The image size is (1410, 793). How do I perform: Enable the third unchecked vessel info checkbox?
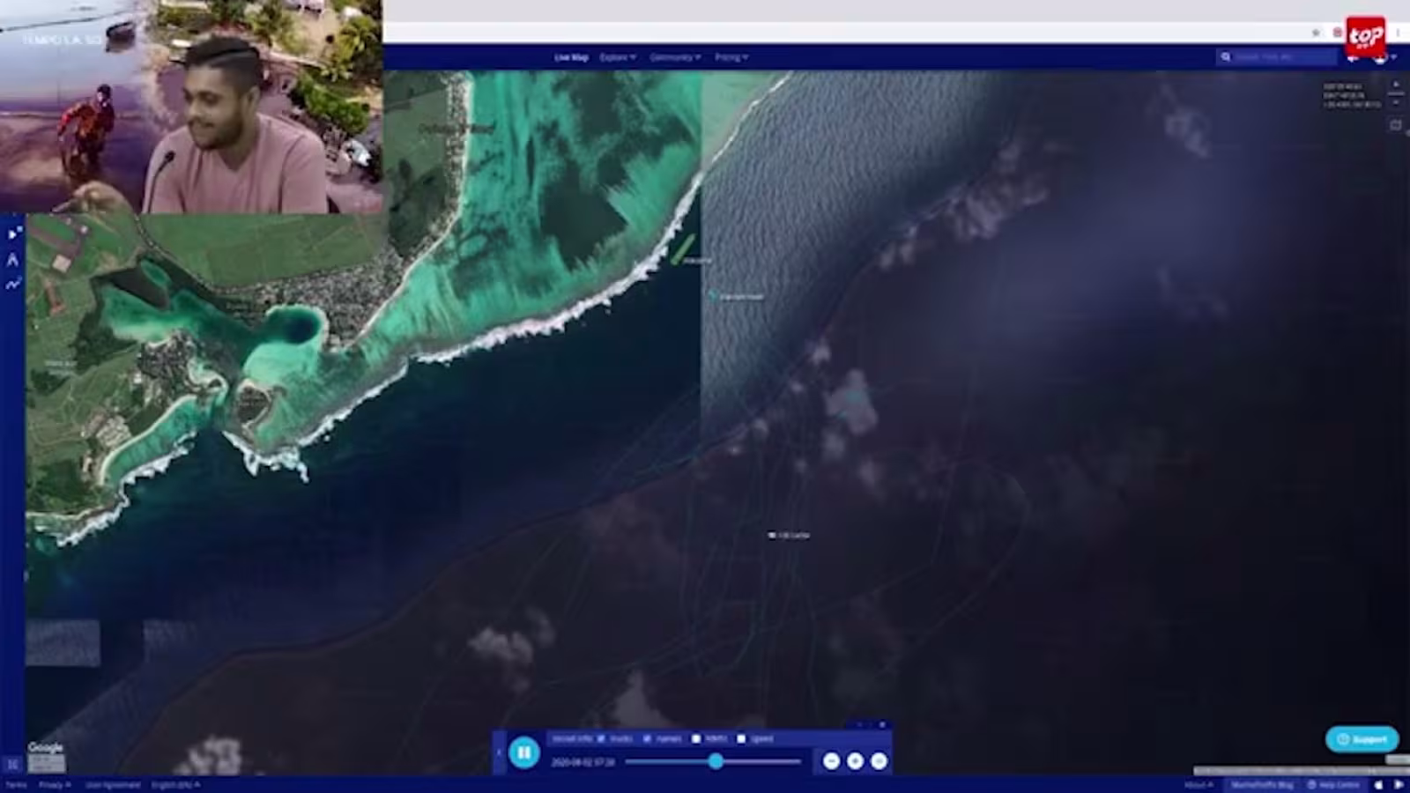(x=696, y=738)
